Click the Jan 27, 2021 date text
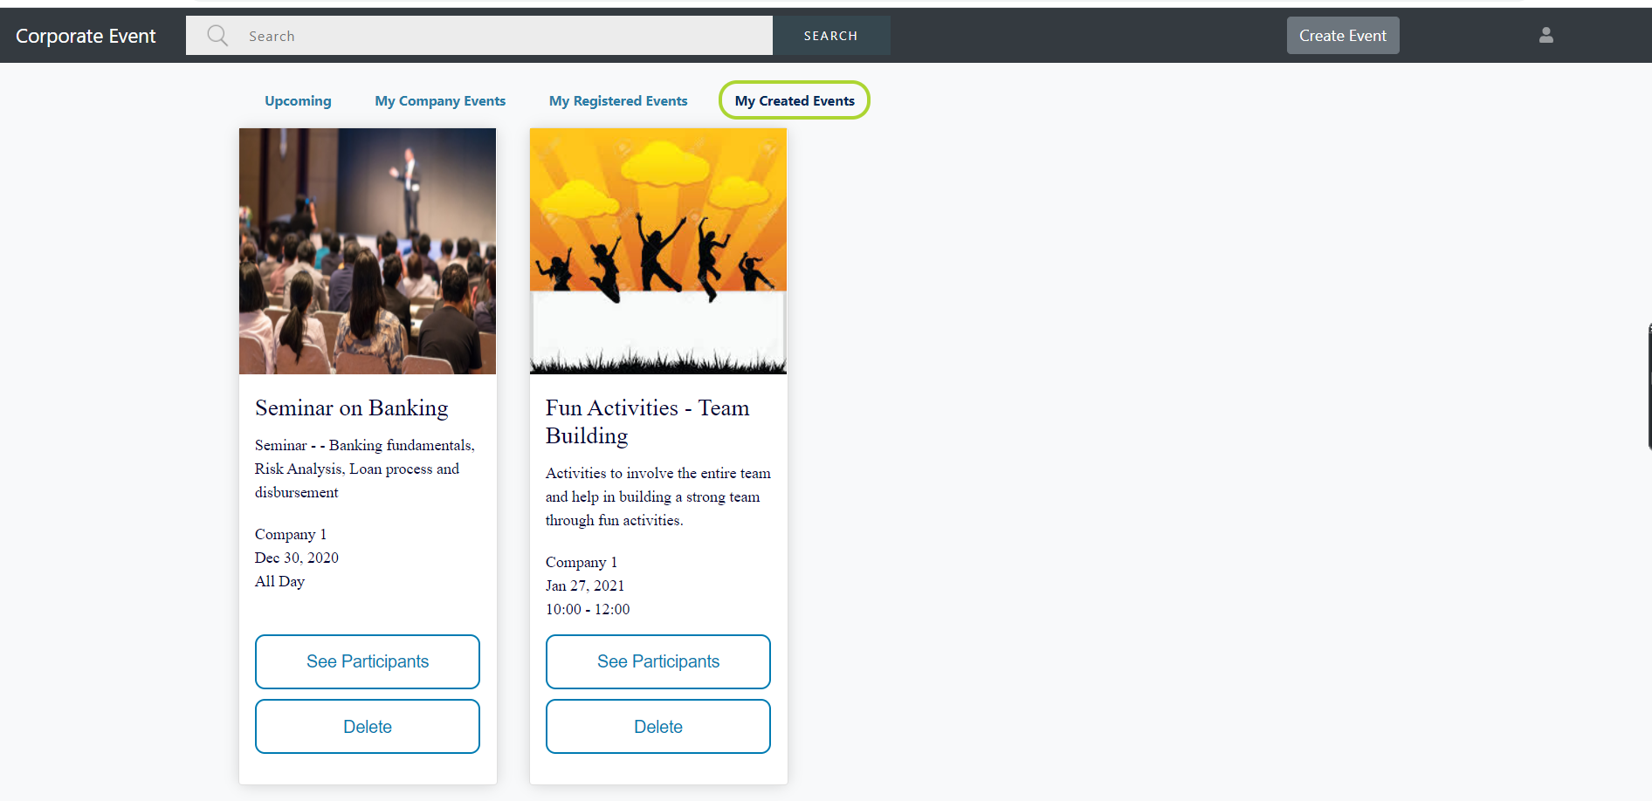Screen dimensions: 1652x801 (x=585, y=585)
